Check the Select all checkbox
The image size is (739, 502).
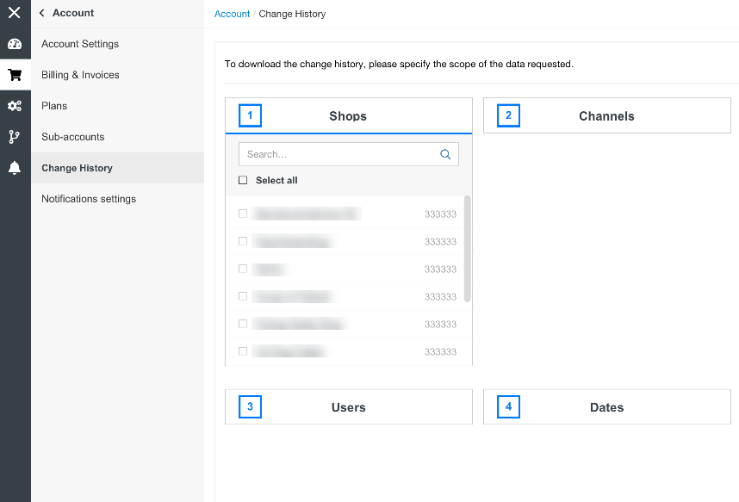[x=243, y=180]
